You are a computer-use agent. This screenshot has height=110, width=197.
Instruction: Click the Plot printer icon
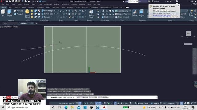(x=26, y=1)
